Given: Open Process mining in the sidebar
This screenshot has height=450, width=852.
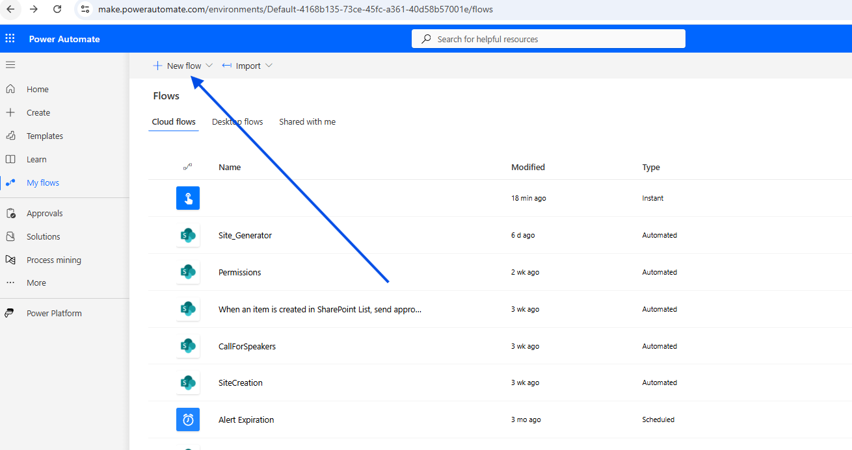Looking at the screenshot, I should coord(53,260).
